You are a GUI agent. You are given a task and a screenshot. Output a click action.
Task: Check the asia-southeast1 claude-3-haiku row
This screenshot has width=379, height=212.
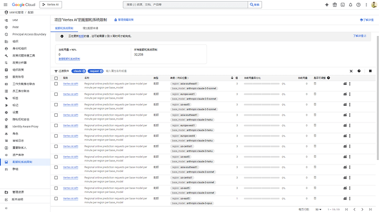coord(56,115)
